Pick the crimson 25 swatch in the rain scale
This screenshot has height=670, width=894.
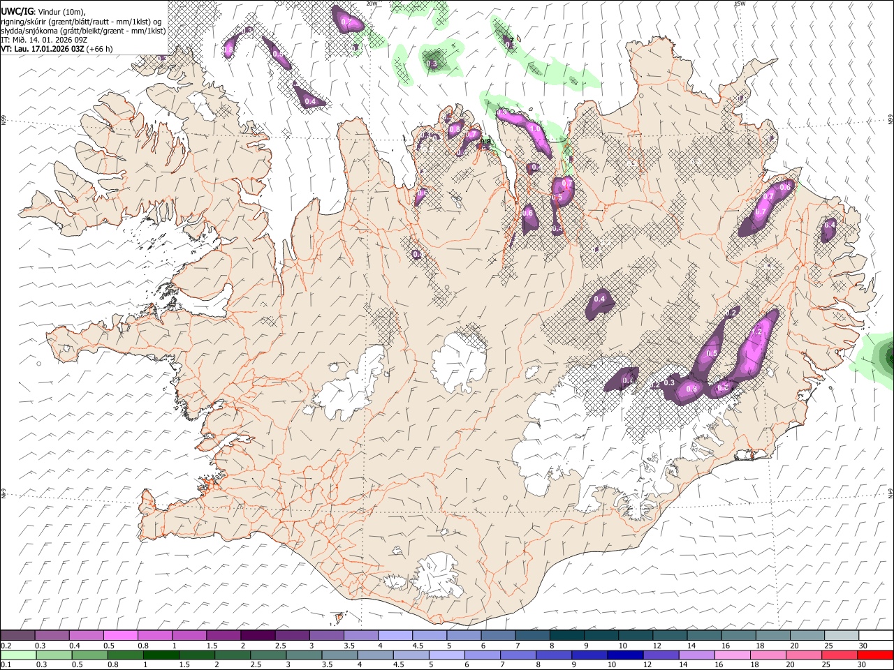839,655
